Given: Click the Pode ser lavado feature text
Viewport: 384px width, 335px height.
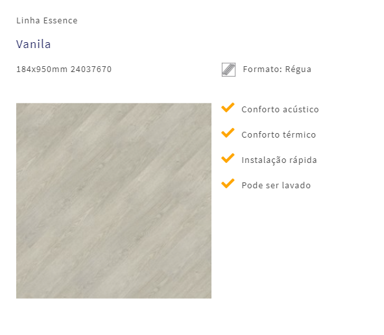Looking at the screenshot, I should 276,185.
